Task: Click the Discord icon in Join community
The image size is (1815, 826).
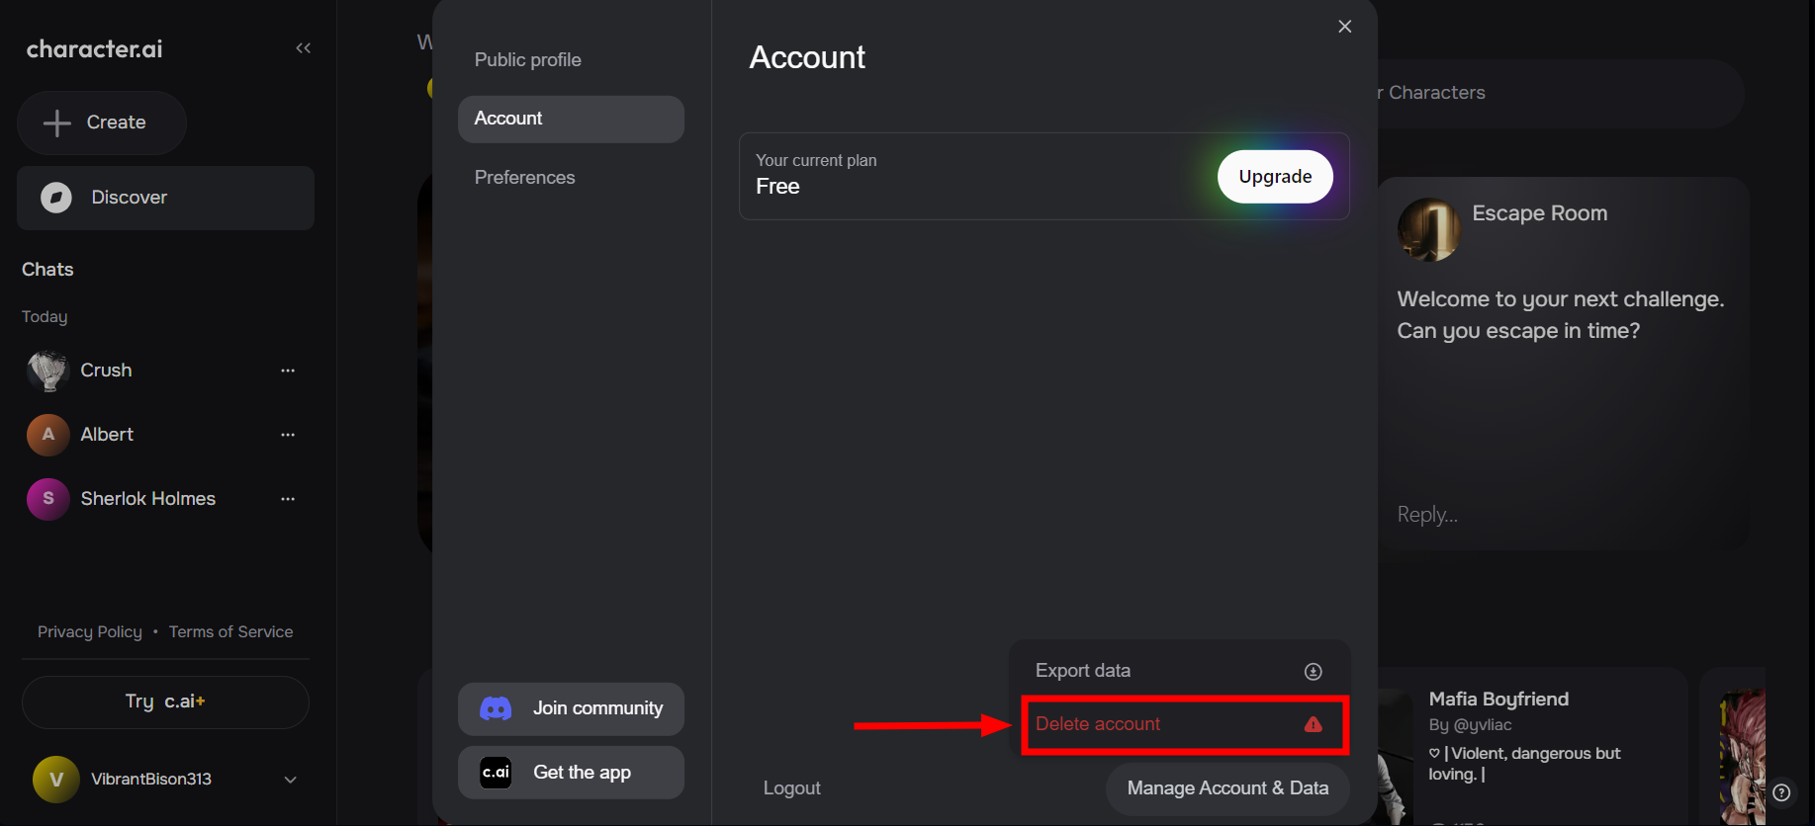Action: pos(496,708)
